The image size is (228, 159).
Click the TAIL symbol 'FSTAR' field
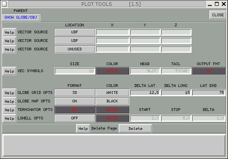pos(176,71)
